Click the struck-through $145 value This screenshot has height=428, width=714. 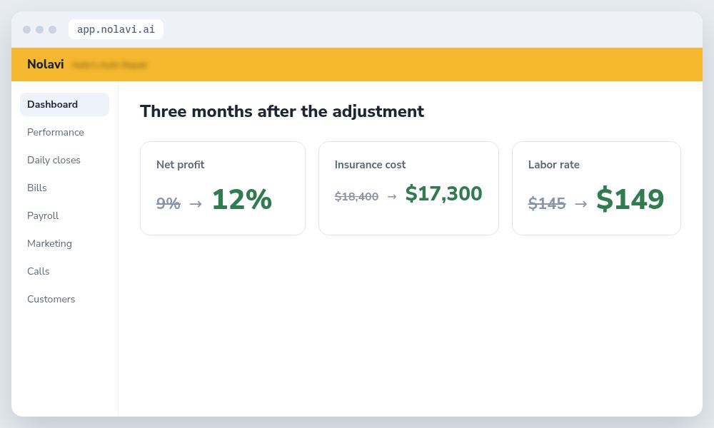(547, 203)
